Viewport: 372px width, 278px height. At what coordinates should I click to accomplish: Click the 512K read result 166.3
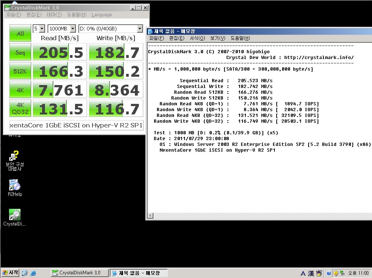tap(60, 71)
